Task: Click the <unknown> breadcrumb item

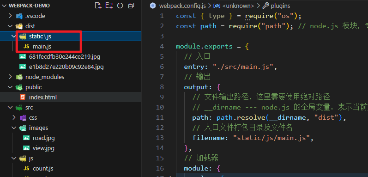Action: 238,6
